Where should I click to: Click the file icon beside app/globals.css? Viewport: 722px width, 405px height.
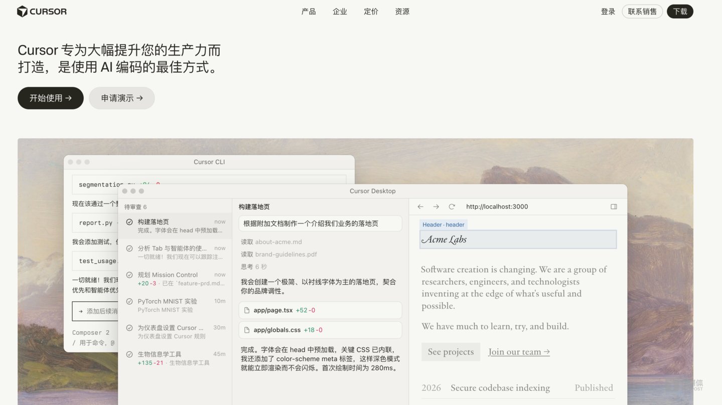(246, 330)
